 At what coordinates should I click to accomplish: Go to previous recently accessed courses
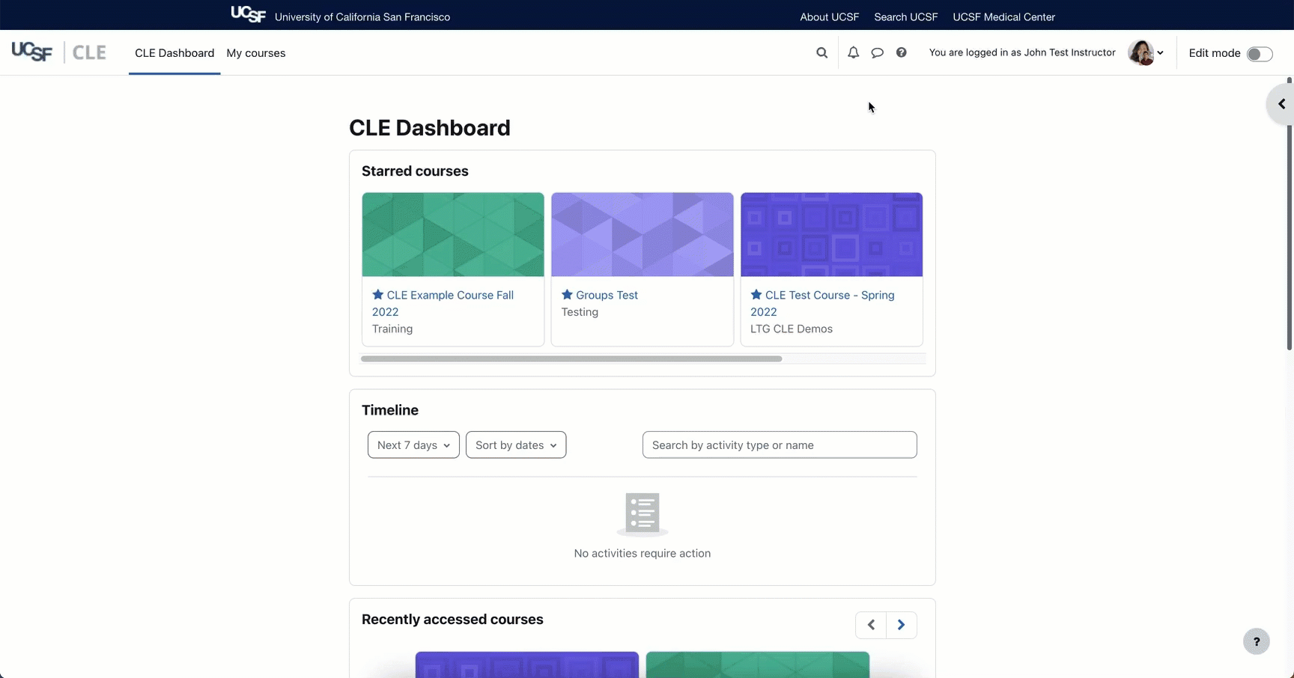click(871, 625)
